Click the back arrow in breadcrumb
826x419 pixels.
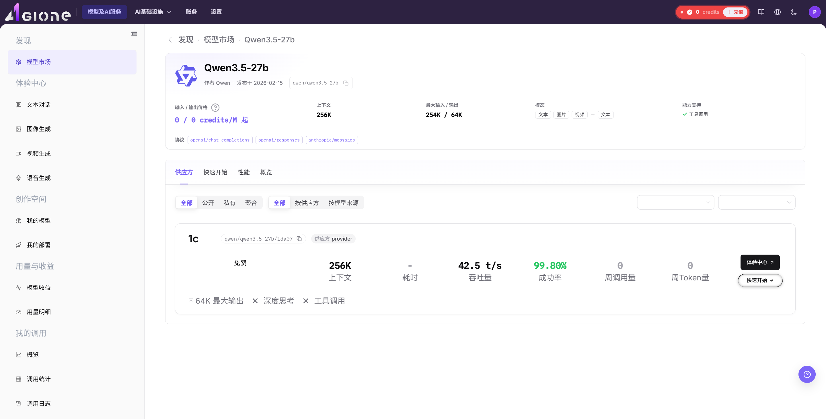click(x=170, y=40)
